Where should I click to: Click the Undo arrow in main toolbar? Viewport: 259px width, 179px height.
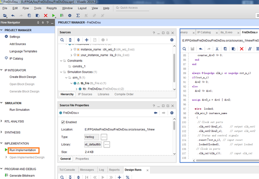tap(13, 16)
